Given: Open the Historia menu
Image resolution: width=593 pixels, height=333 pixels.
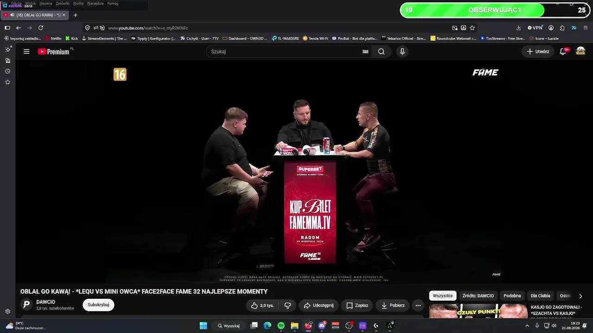Looking at the screenshot, I should pos(46,3).
